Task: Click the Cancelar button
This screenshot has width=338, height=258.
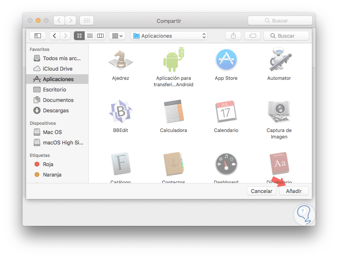Action: coord(261,191)
